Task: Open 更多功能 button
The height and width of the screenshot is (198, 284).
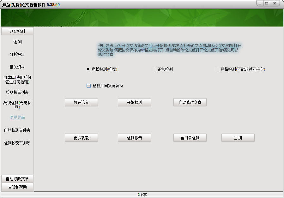Action: [x=81, y=138]
